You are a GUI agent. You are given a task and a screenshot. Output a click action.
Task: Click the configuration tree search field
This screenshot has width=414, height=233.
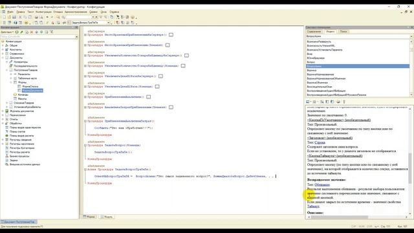[38, 37]
